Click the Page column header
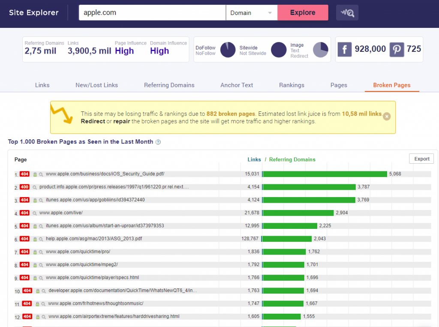 click(x=21, y=159)
